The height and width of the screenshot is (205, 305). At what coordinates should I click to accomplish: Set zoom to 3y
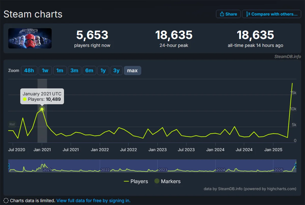point(116,70)
